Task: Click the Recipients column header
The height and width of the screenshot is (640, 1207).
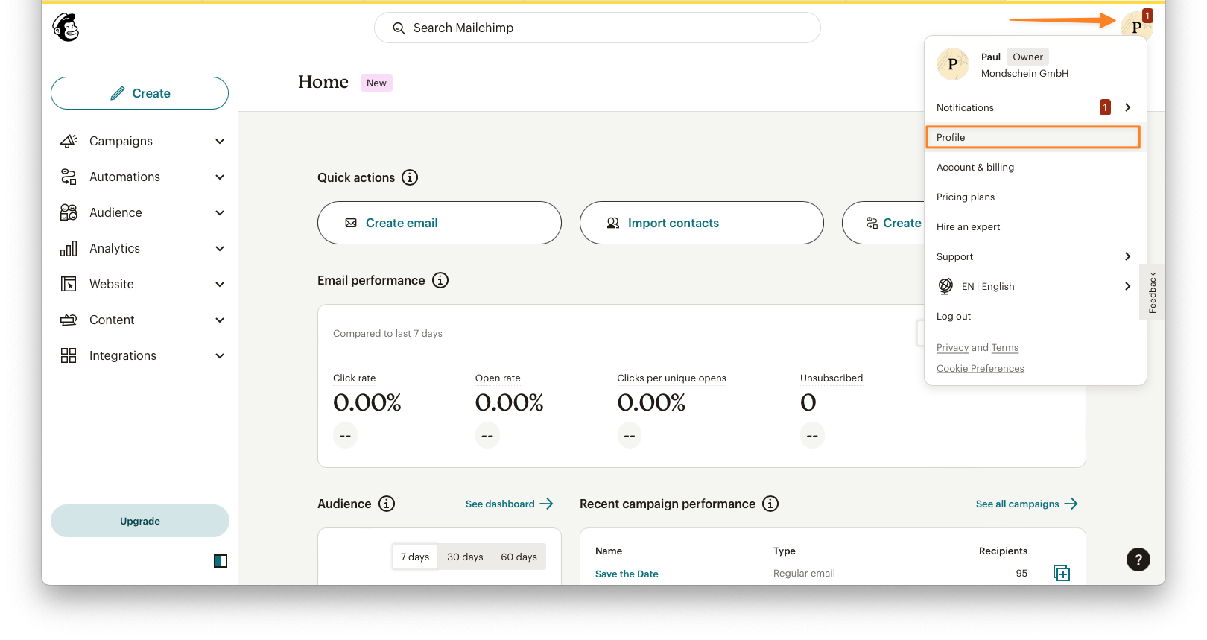Action: (x=1003, y=551)
